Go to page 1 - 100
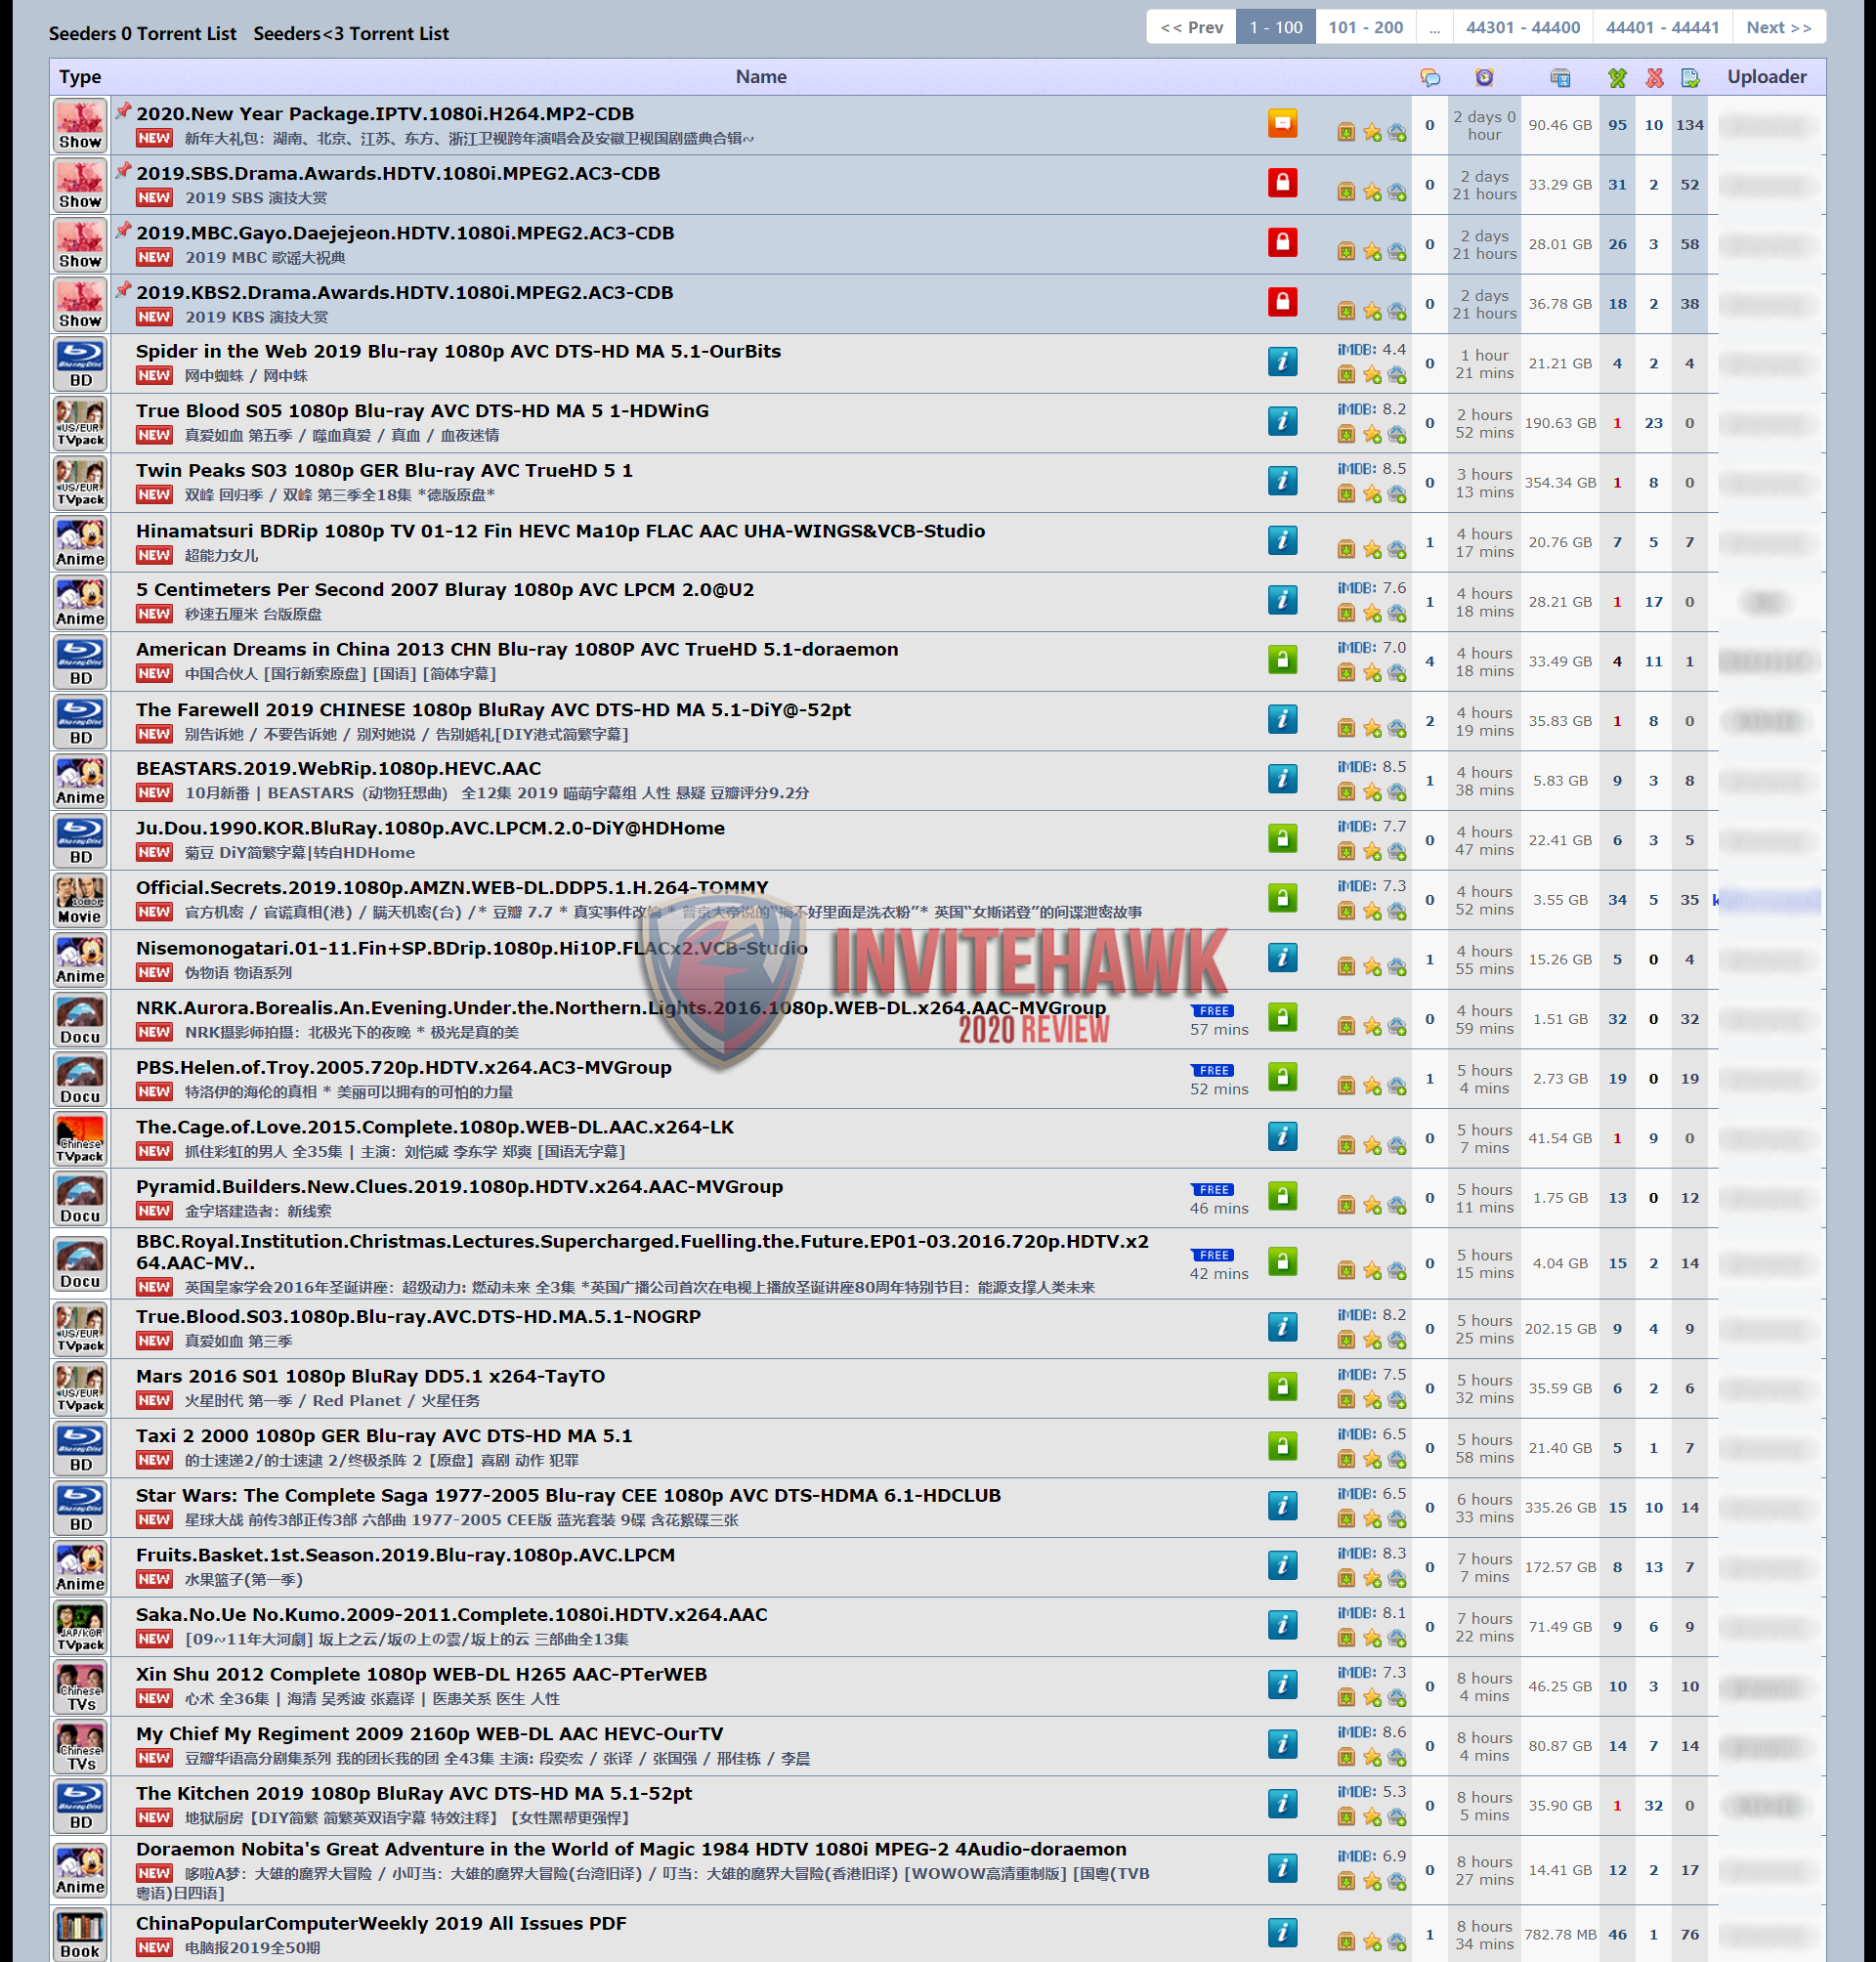This screenshot has width=1876, height=1962. (x=1276, y=27)
